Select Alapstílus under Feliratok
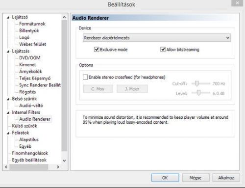 pos(29,139)
